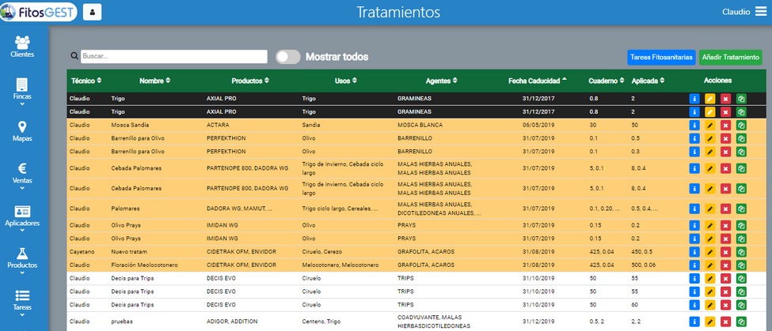View info for pruebas treatment
Viewport: 772px width, 331px height.
[x=694, y=322]
